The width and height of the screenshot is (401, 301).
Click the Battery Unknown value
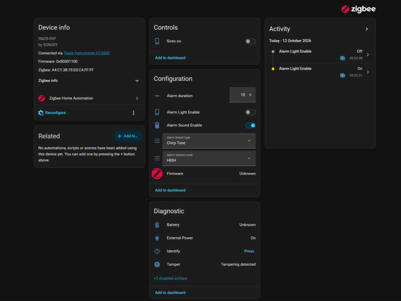tap(247, 225)
